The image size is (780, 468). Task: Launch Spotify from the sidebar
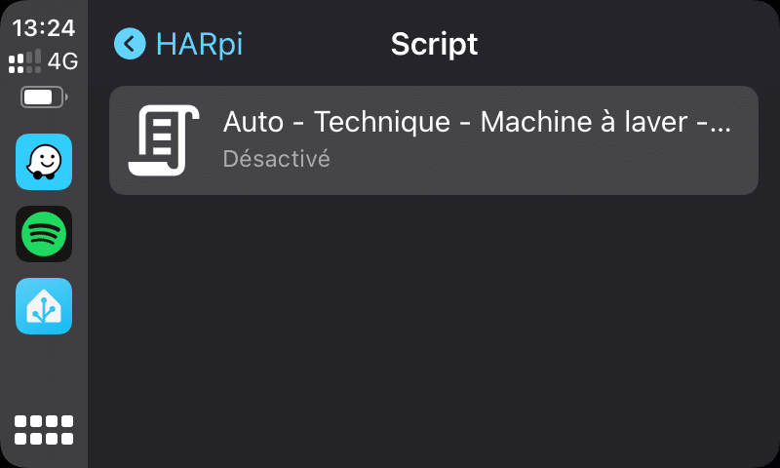point(44,234)
